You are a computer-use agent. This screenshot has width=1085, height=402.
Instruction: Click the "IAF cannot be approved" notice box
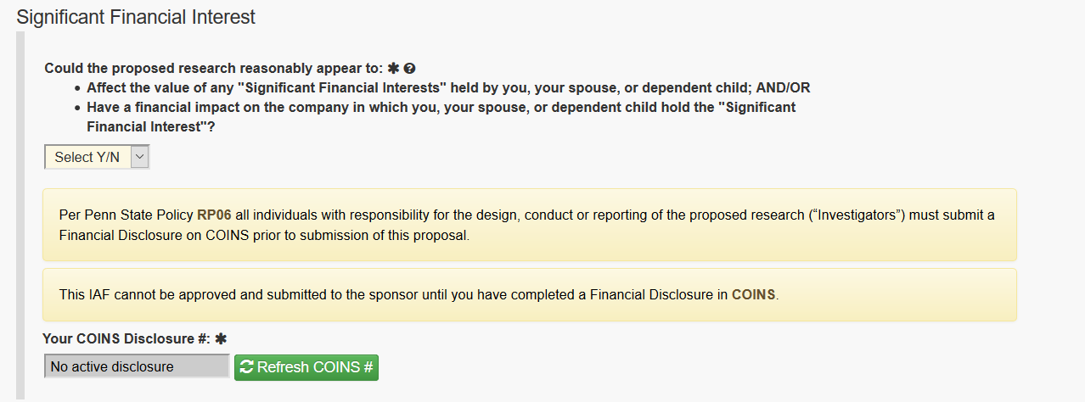tap(529, 295)
